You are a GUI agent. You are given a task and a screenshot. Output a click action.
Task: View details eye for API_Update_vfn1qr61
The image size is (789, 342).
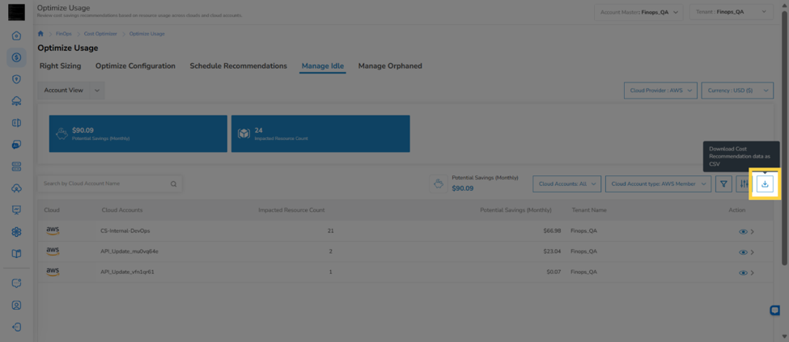(743, 272)
